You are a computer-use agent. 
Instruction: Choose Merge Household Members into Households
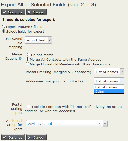point(27,64)
